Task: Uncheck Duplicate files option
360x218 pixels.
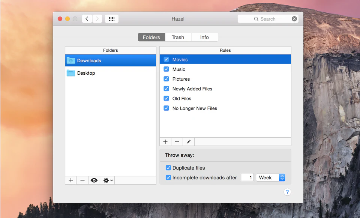Action: (x=168, y=168)
